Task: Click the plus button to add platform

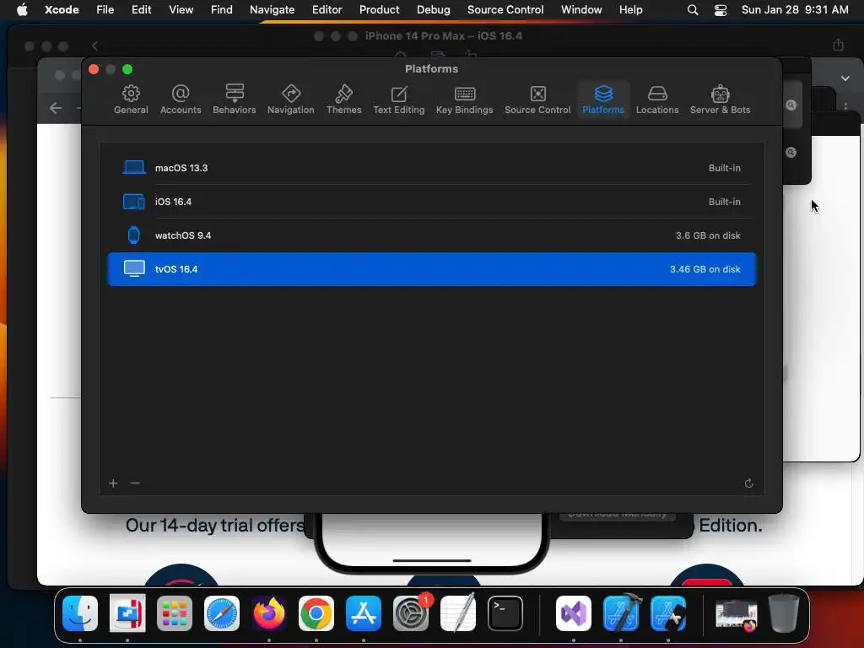Action: 113,483
